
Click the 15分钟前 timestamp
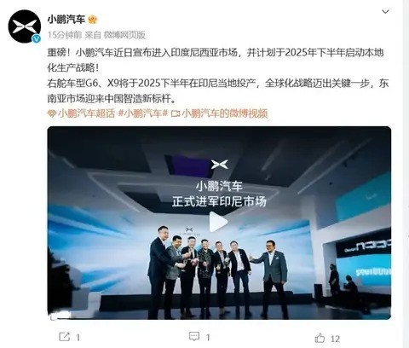pyautogui.click(x=65, y=35)
